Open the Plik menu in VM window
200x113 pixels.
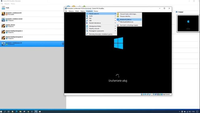[66, 11]
